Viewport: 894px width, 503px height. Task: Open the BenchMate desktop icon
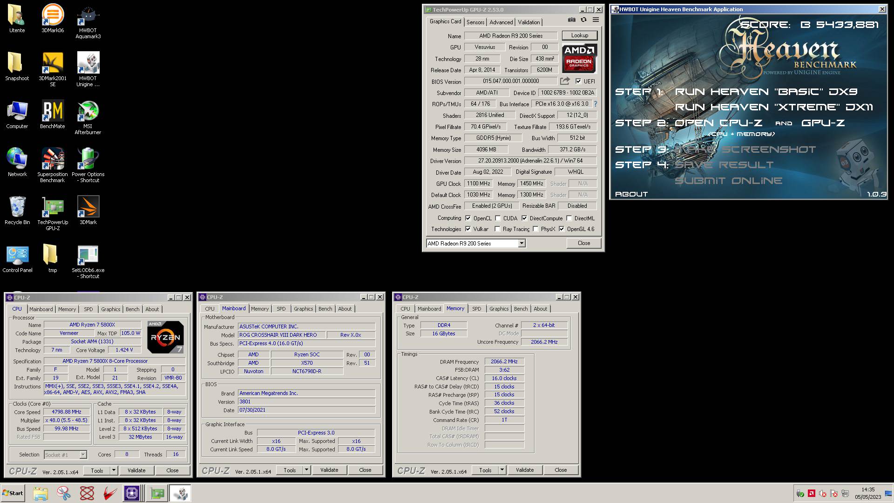[x=53, y=114]
